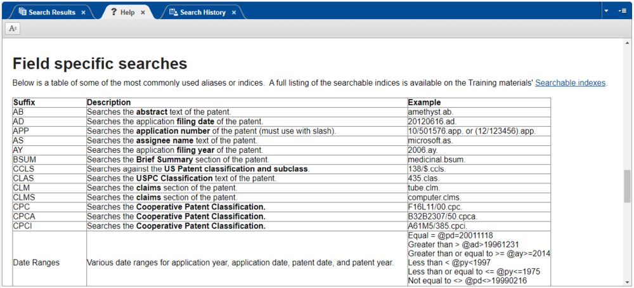This screenshot has width=634, height=288.
Task: Click the Search Results tab icon
Action: click(x=22, y=12)
